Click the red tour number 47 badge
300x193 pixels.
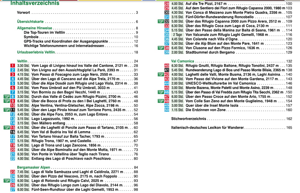[x=167, y=97]
